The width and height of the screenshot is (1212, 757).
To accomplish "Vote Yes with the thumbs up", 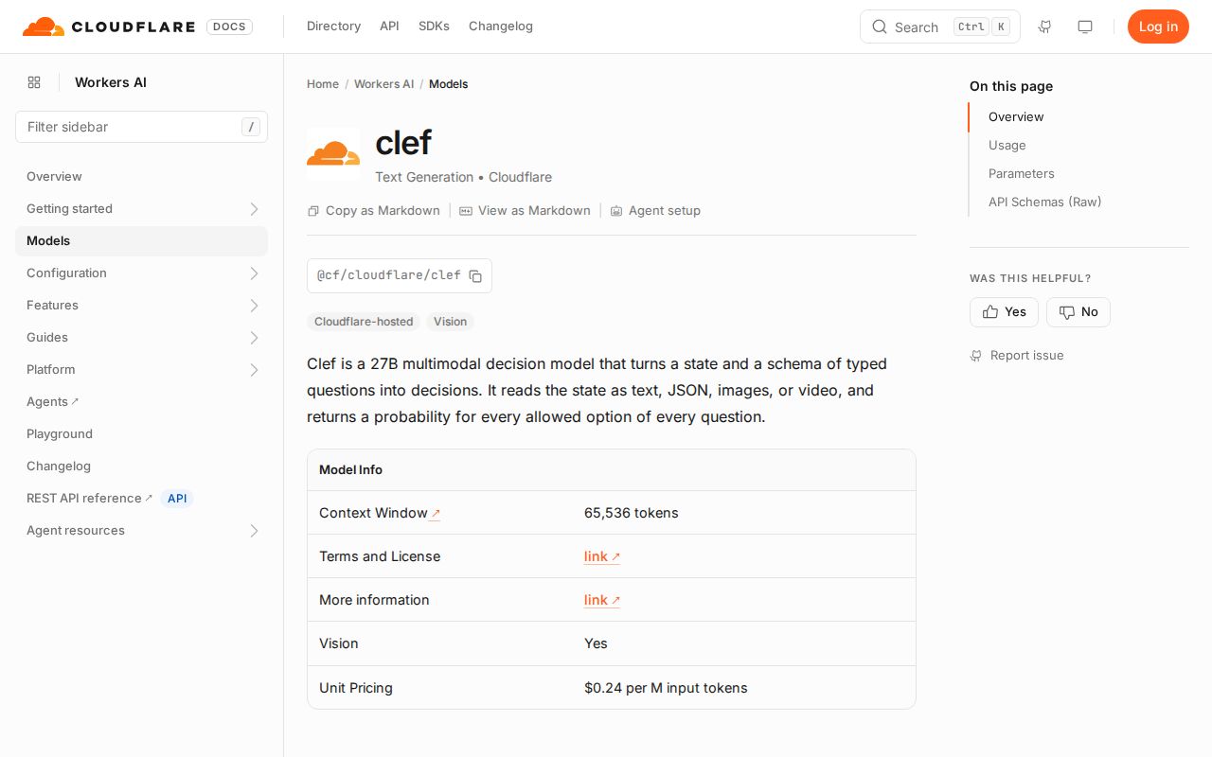I will (x=1004, y=312).
